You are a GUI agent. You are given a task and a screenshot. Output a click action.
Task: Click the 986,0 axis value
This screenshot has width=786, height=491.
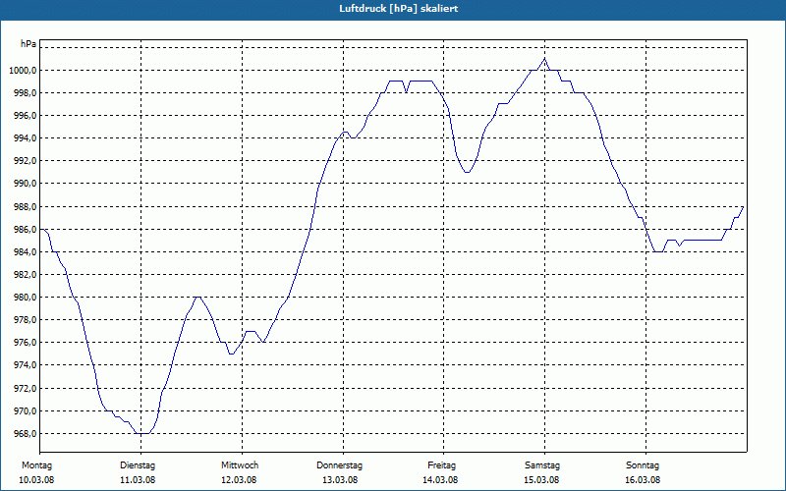pyautogui.click(x=25, y=230)
